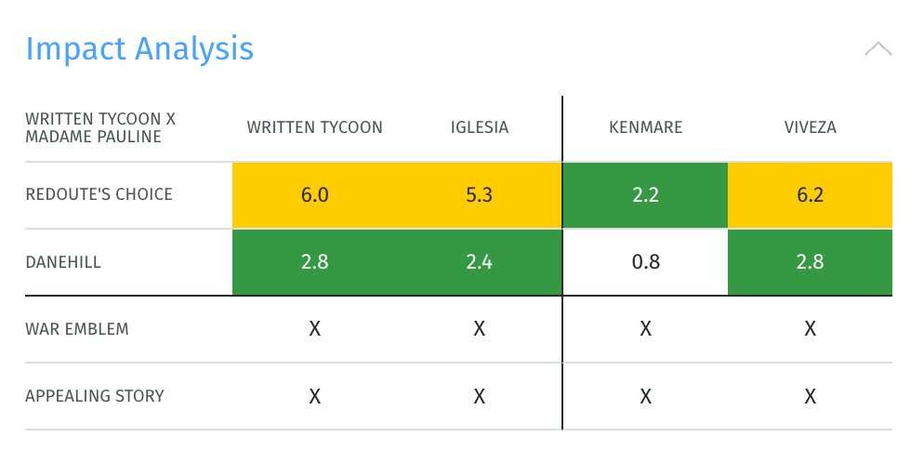
Task: Click the yellow 6.0 cell under Written Tycoon
Action: pyautogui.click(x=315, y=195)
